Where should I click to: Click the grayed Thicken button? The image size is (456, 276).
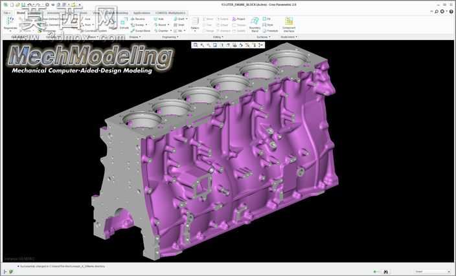[240, 25]
